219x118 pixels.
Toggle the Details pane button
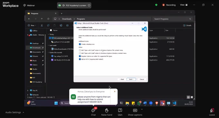(x=187, y=25)
